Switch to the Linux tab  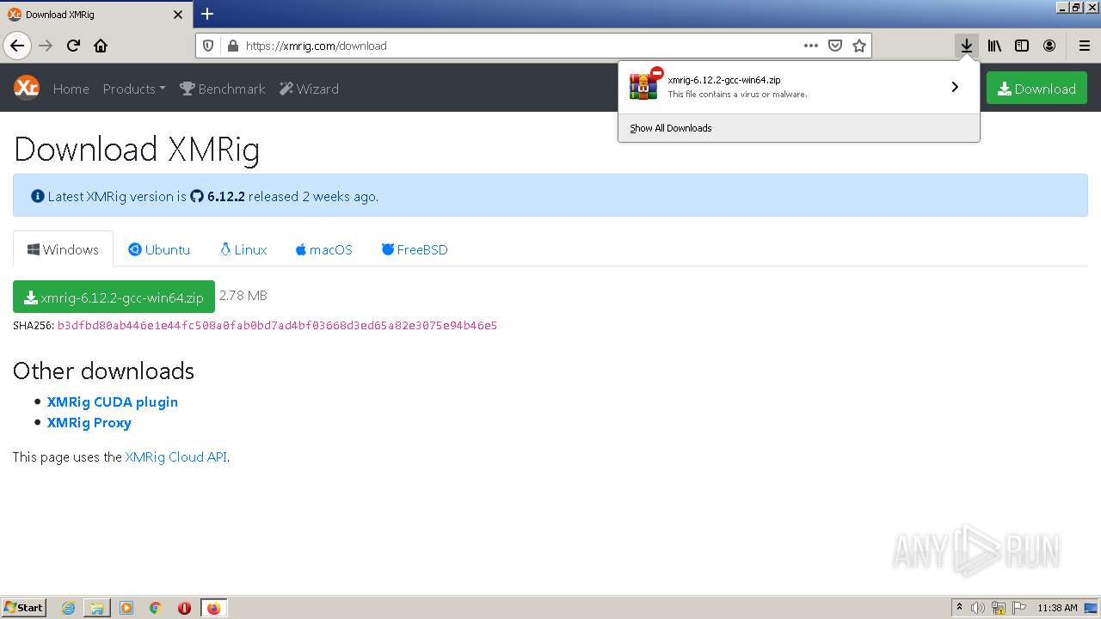point(243,249)
